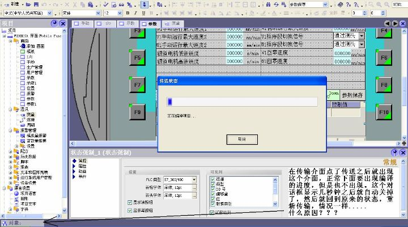The image size is (408, 227).
Task: Click 取消 to cancel the transfer
Action: click(x=242, y=138)
